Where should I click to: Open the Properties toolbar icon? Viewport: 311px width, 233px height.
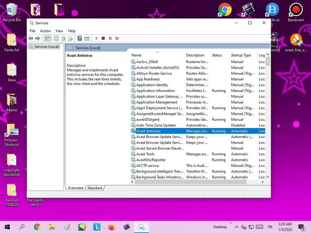pos(56,38)
